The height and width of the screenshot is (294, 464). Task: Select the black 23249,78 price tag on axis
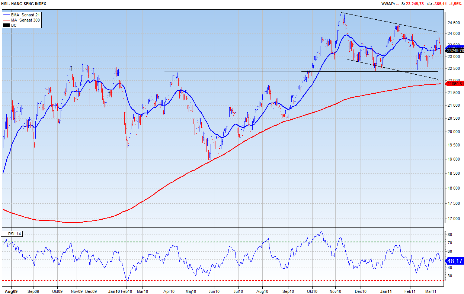[x=455, y=51]
